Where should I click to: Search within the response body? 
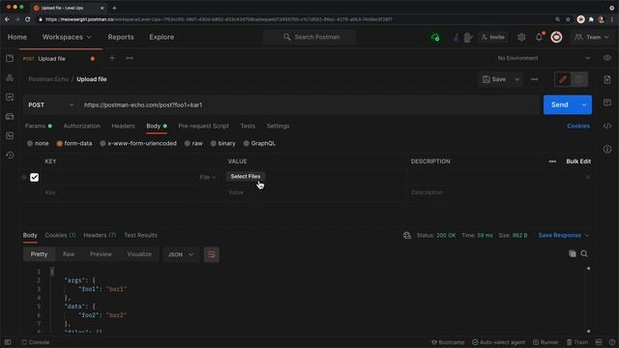(x=584, y=253)
